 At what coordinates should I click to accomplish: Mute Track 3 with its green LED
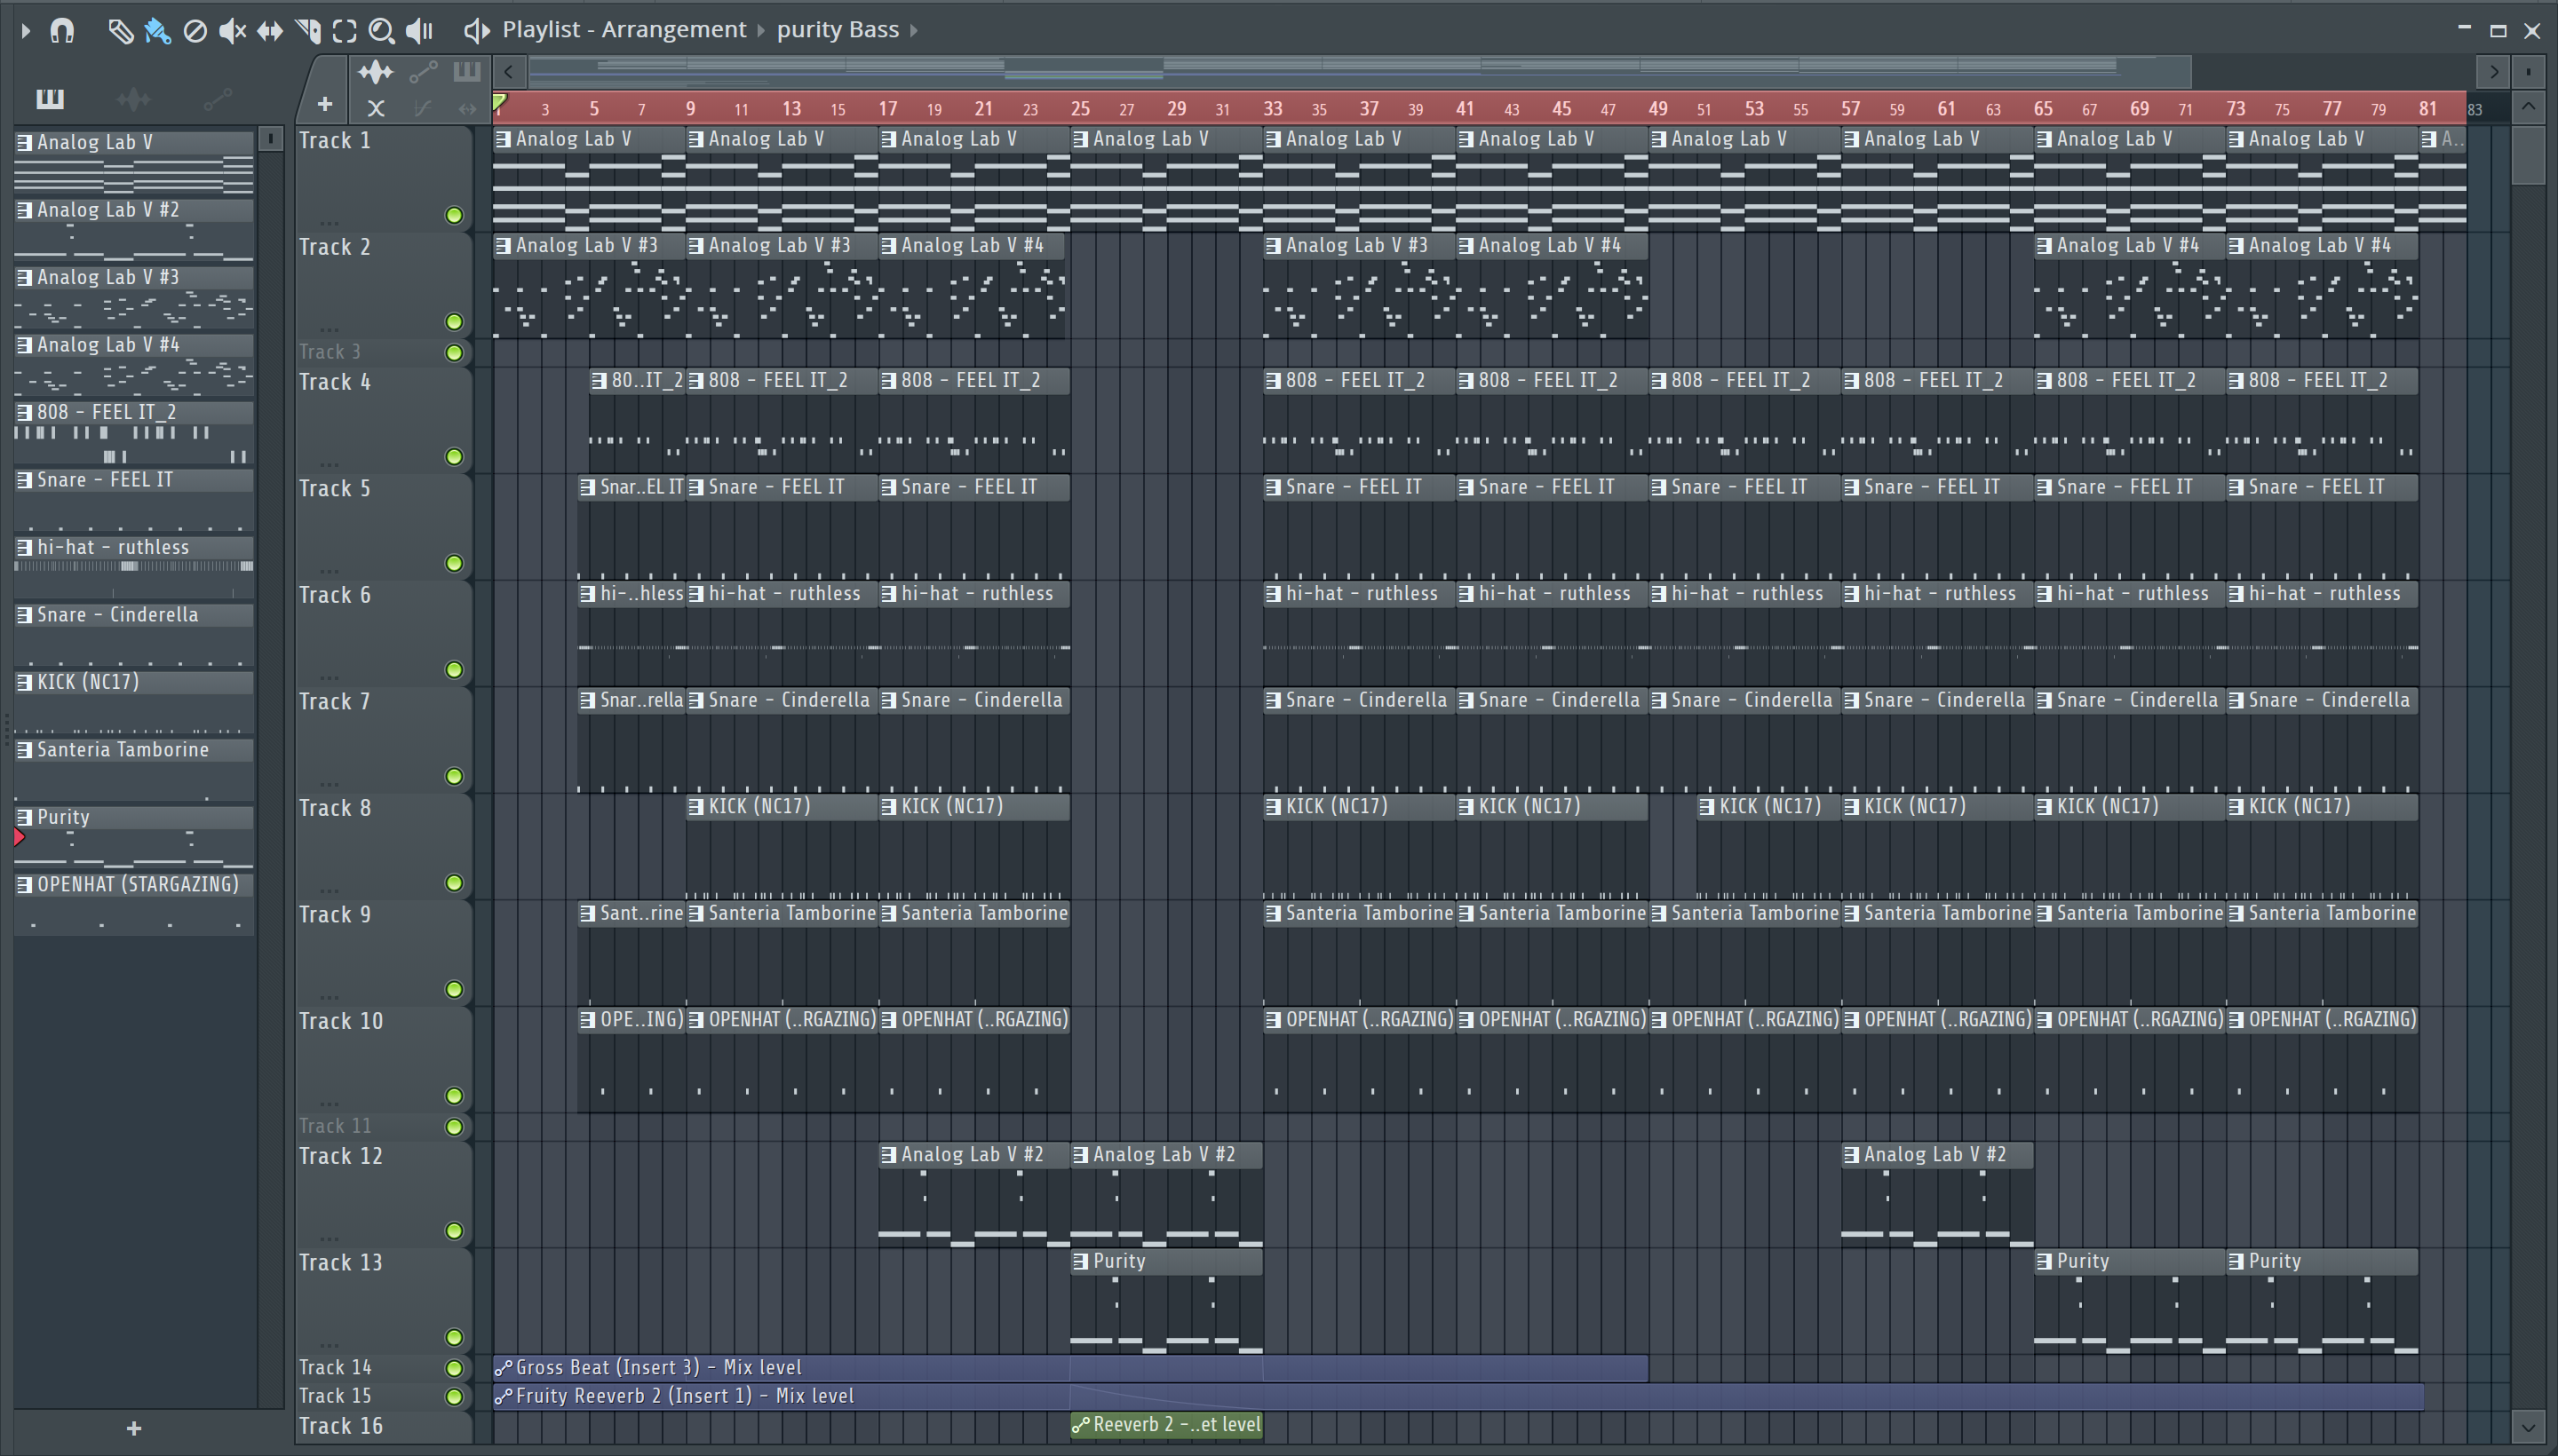[454, 352]
